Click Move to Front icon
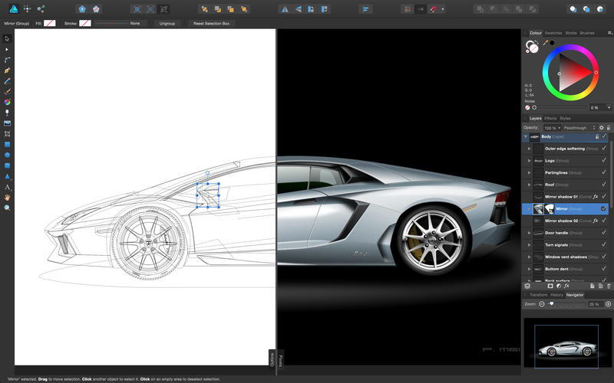614x383 pixels. (244, 9)
